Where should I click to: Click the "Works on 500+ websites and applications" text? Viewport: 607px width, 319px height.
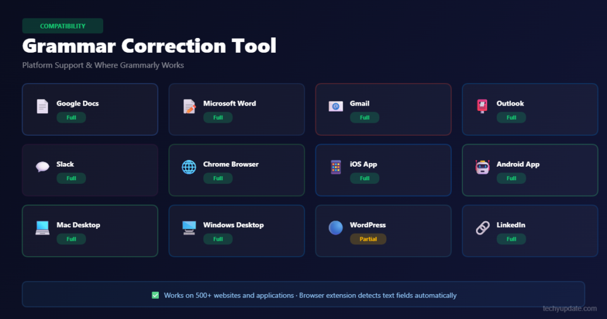tap(229, 295)
